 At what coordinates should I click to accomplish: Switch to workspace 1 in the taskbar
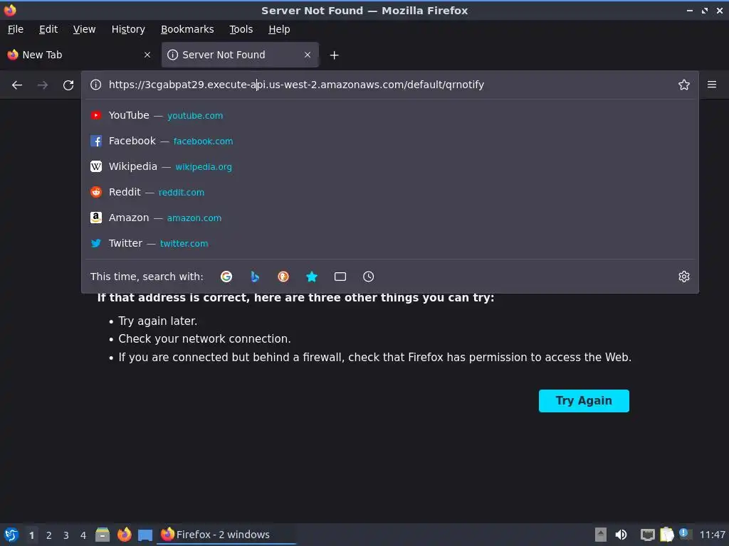click(31, 535)
